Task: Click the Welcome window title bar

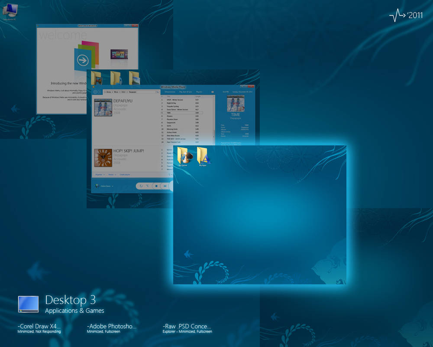Action: click(x=87, y=26)
